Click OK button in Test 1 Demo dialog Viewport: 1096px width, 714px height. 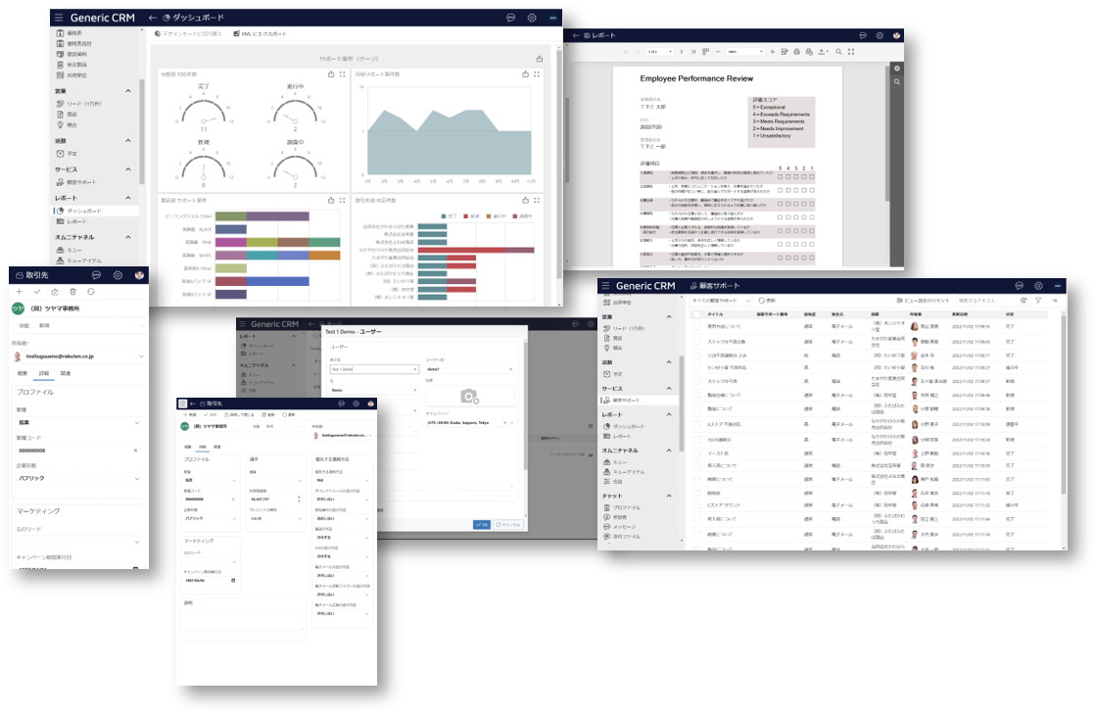pos(482,525)
